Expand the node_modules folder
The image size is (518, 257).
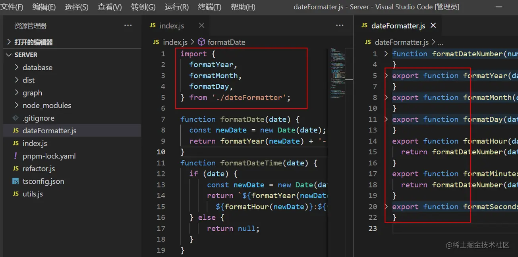click(17, 105)
